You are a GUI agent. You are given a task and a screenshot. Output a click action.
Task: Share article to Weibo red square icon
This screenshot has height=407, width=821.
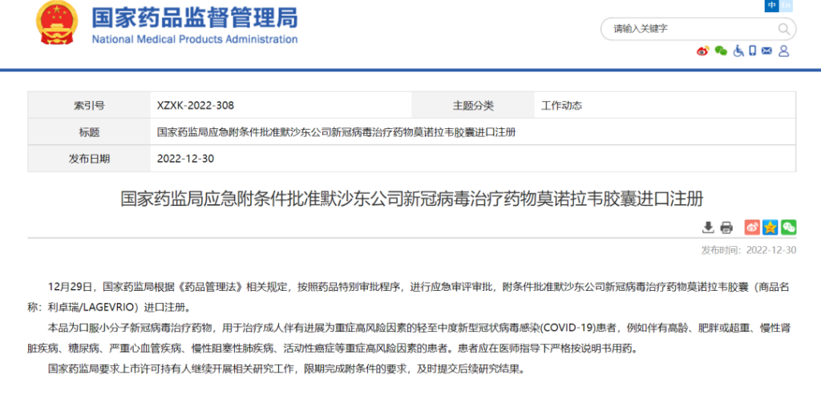pyautogui.click(x=752, y=227)
